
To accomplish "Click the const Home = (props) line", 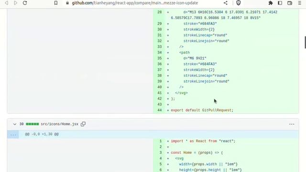I will pyautogui.click(x=197, y=152).
